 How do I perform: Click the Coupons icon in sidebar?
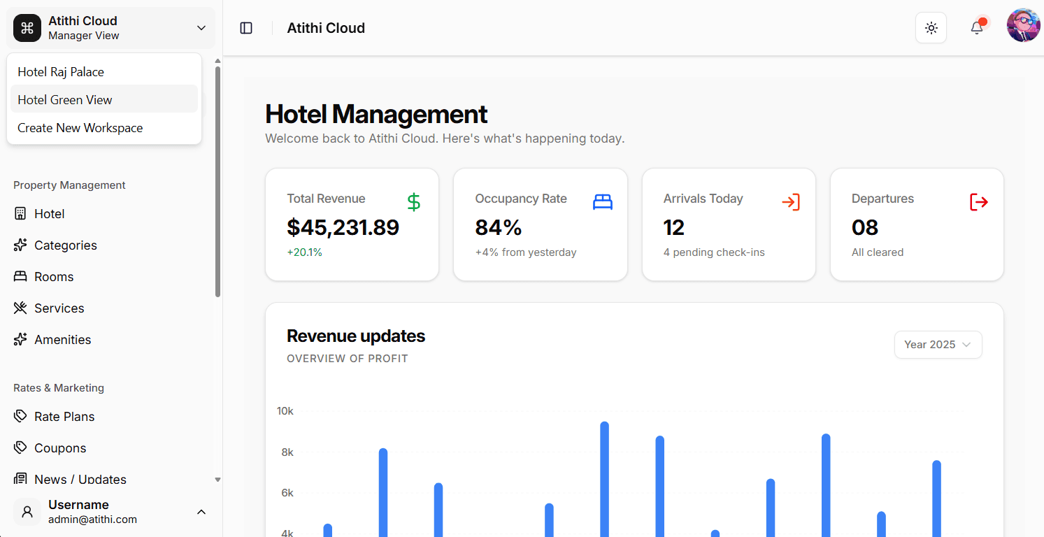21,447
